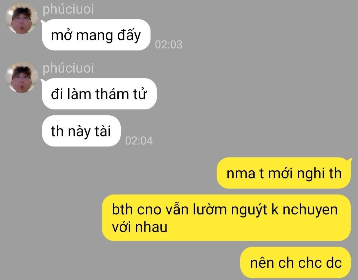This screenshot has height=280, width=358.
Task: Click the word 'bth' in long yellow message
Action: click(122, 209)
